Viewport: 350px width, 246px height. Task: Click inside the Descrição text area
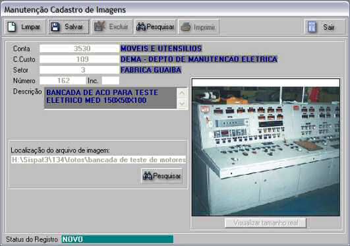(110, 98)
